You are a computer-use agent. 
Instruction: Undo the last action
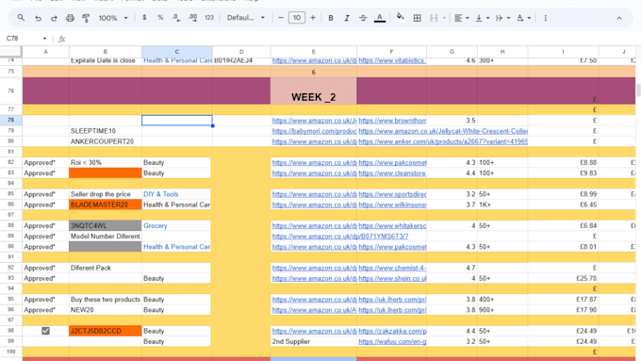click(x=38, y=18)
